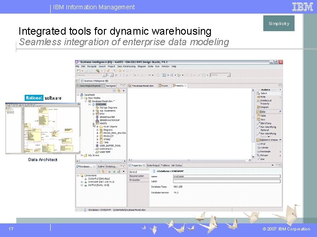Image resolution: width=317 pixels, height=237 pixels.
Task: Open the Data Warehousing menu
Action: click(x=126, y=66)
